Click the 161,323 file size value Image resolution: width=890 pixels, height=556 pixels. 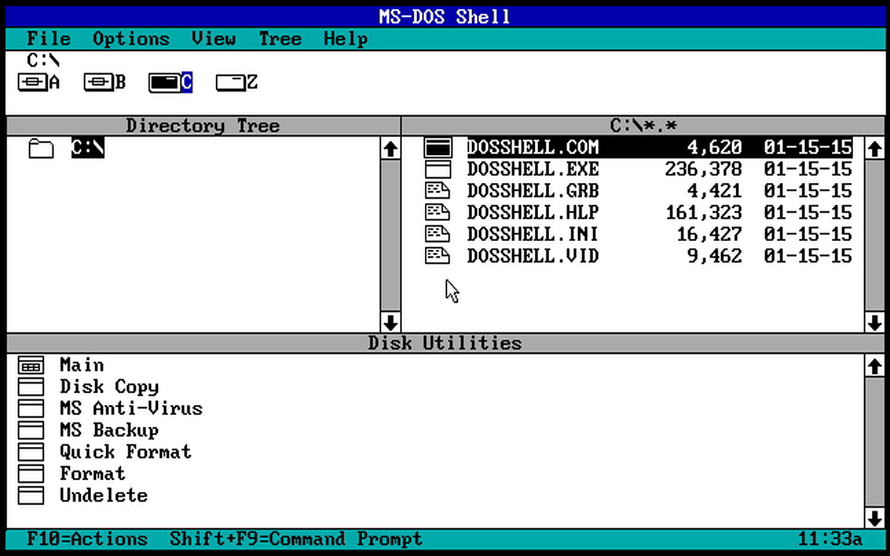pos(703,213)
